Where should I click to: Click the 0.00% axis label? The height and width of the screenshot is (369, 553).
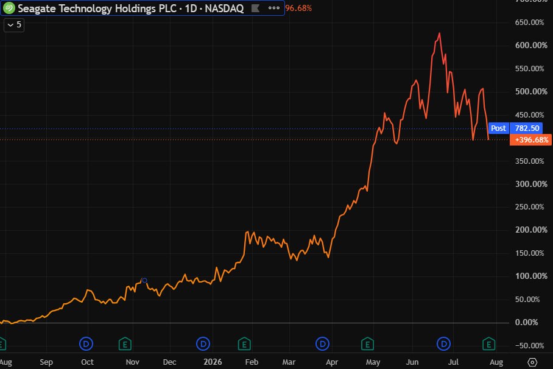pos(526,322)
